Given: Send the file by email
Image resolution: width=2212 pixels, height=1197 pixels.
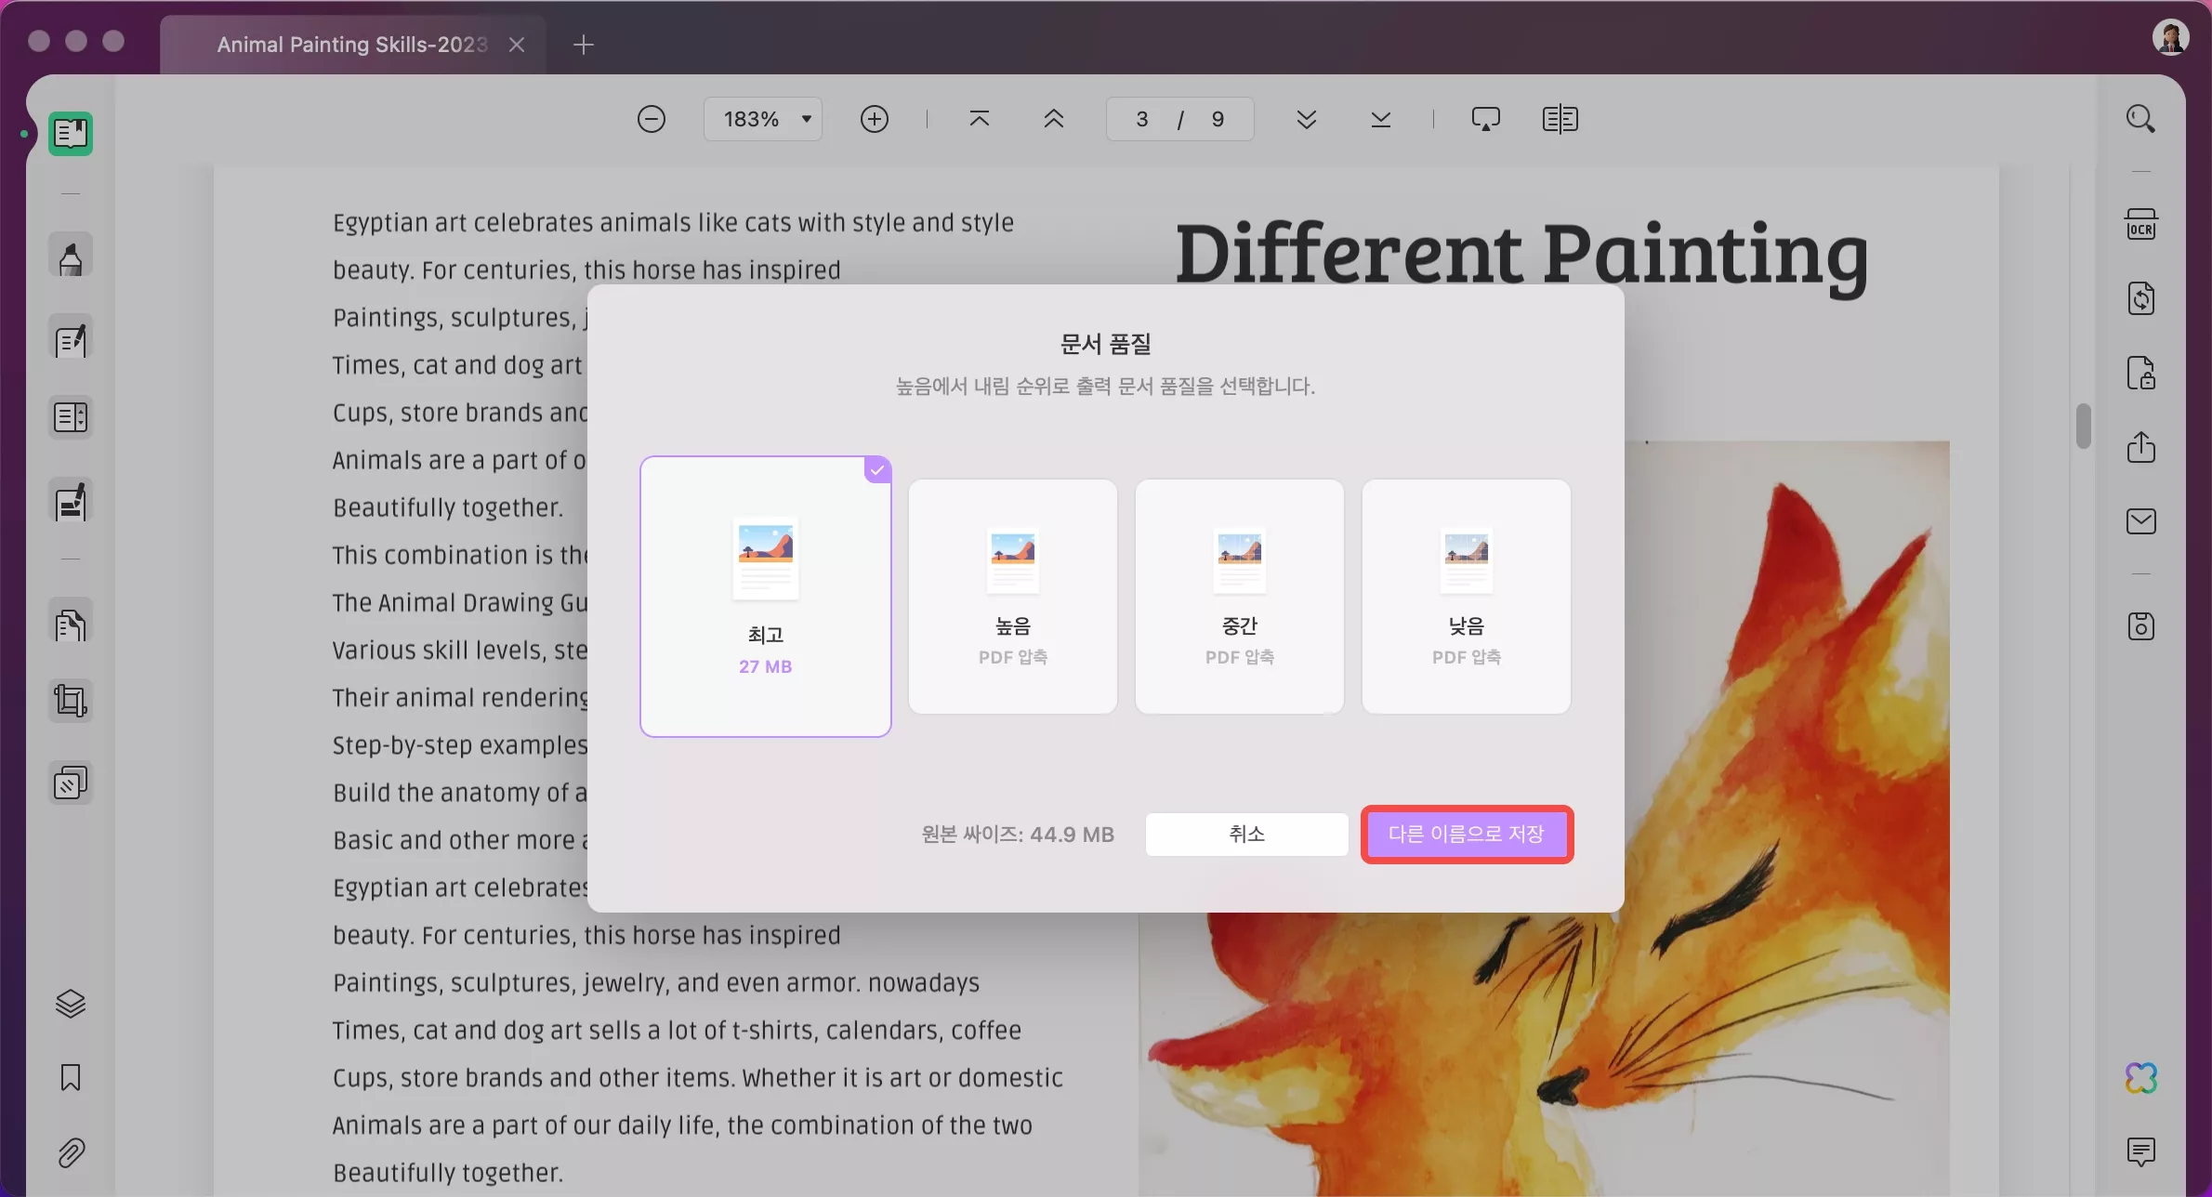Looking at the screenshot, I should coord(2141,521).
